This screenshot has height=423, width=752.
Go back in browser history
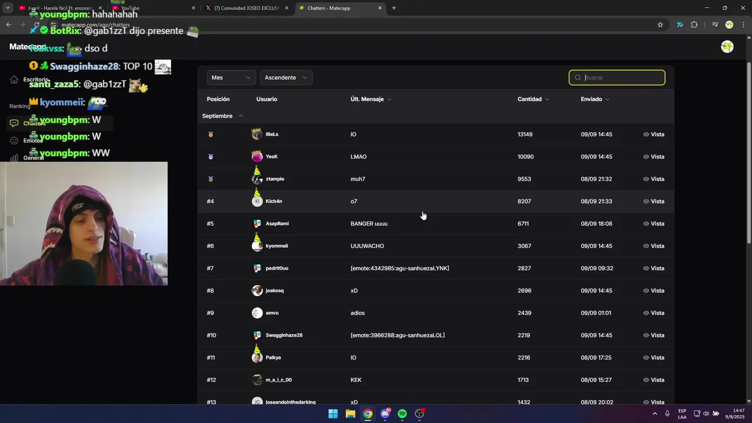pos(8,25)
